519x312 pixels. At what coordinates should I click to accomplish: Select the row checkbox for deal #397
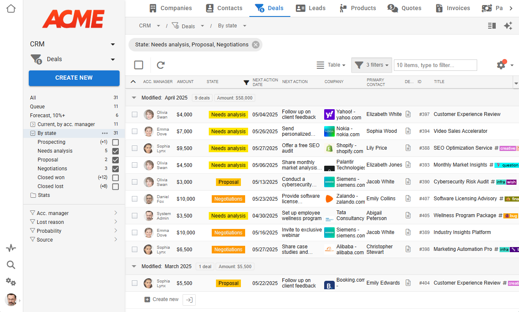134,114
